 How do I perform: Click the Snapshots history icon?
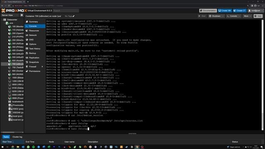point(27,62)
